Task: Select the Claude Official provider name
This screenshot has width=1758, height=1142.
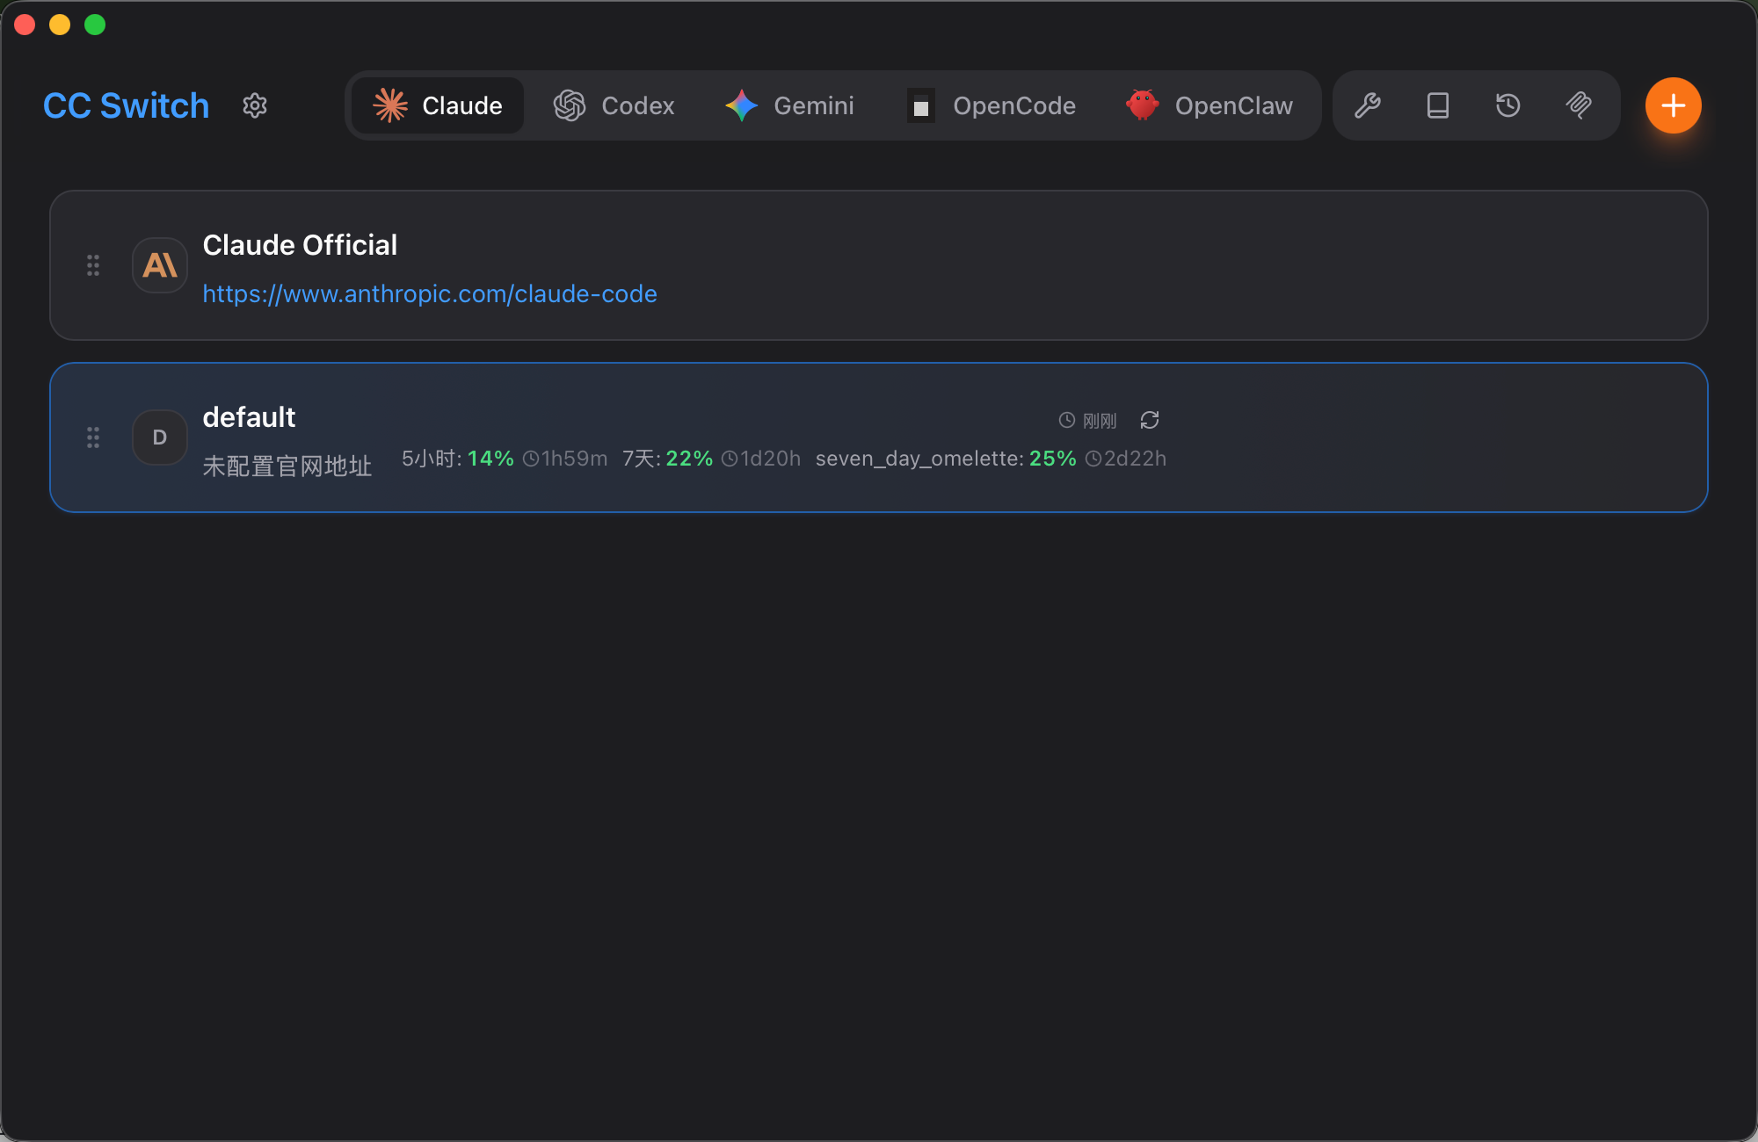Action: coord(300,245)
